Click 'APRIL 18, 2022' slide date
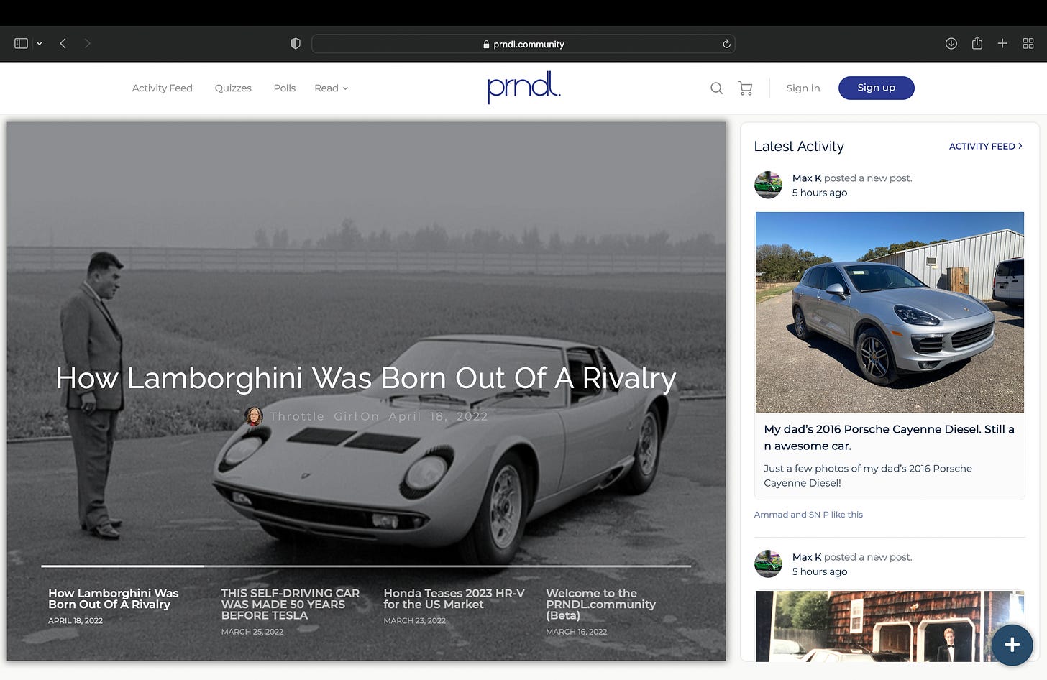 pos(76,621)
